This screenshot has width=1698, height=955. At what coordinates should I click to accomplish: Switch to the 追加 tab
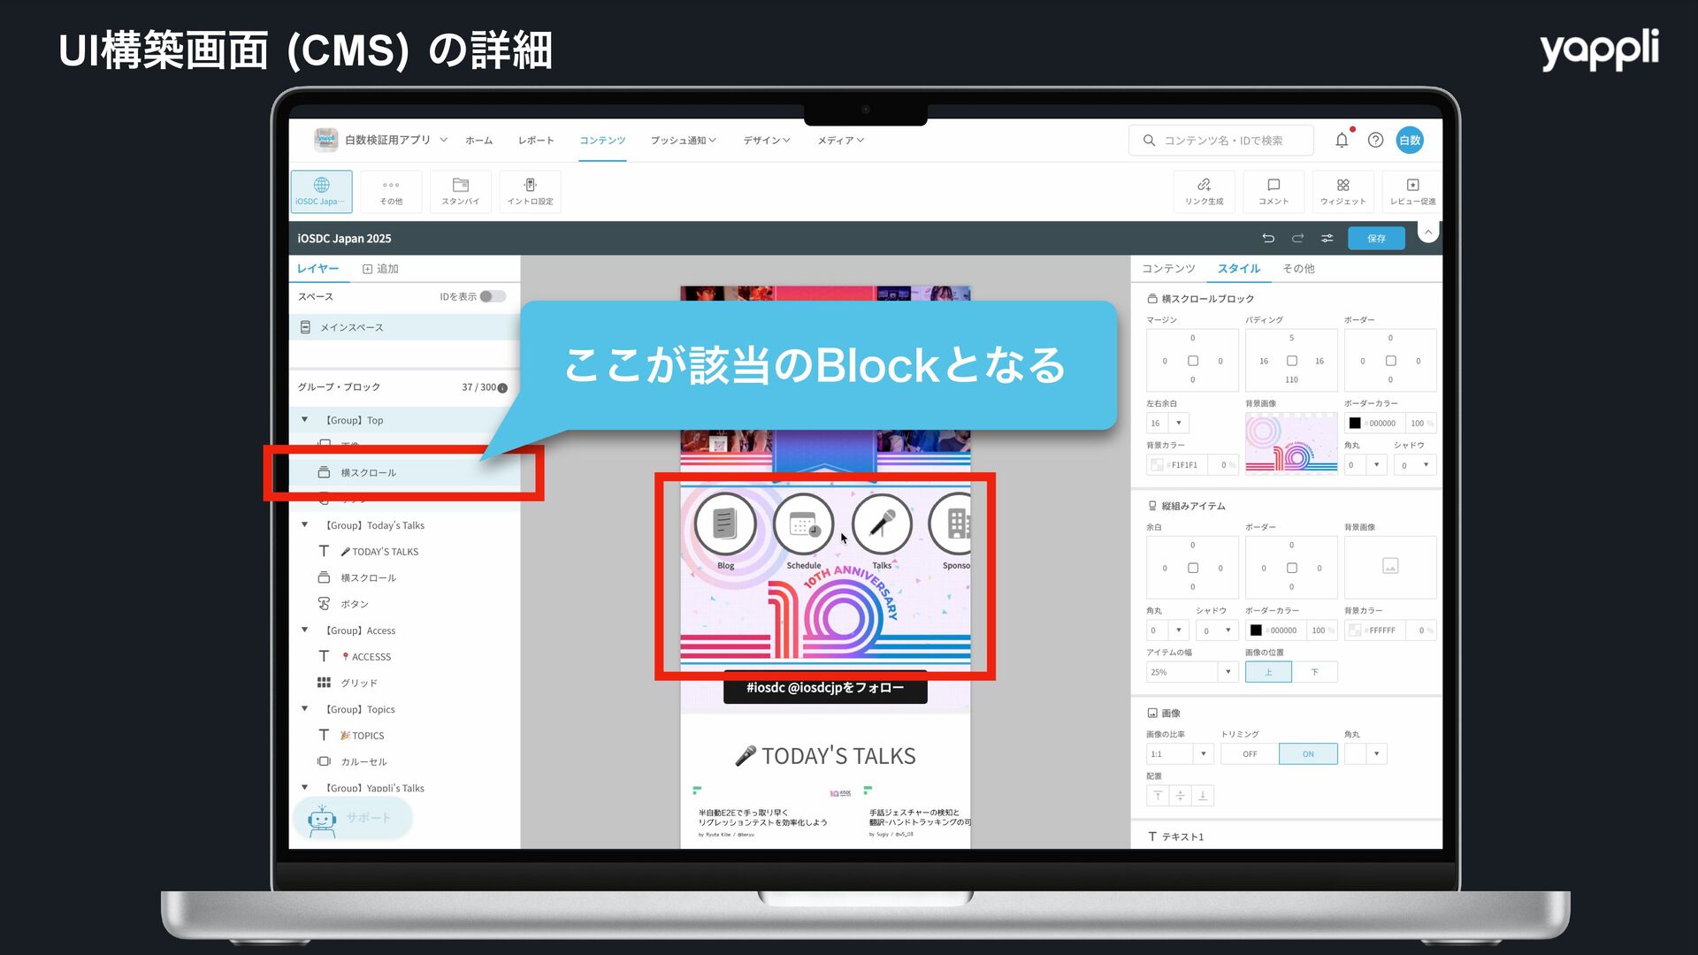[380, 269]
